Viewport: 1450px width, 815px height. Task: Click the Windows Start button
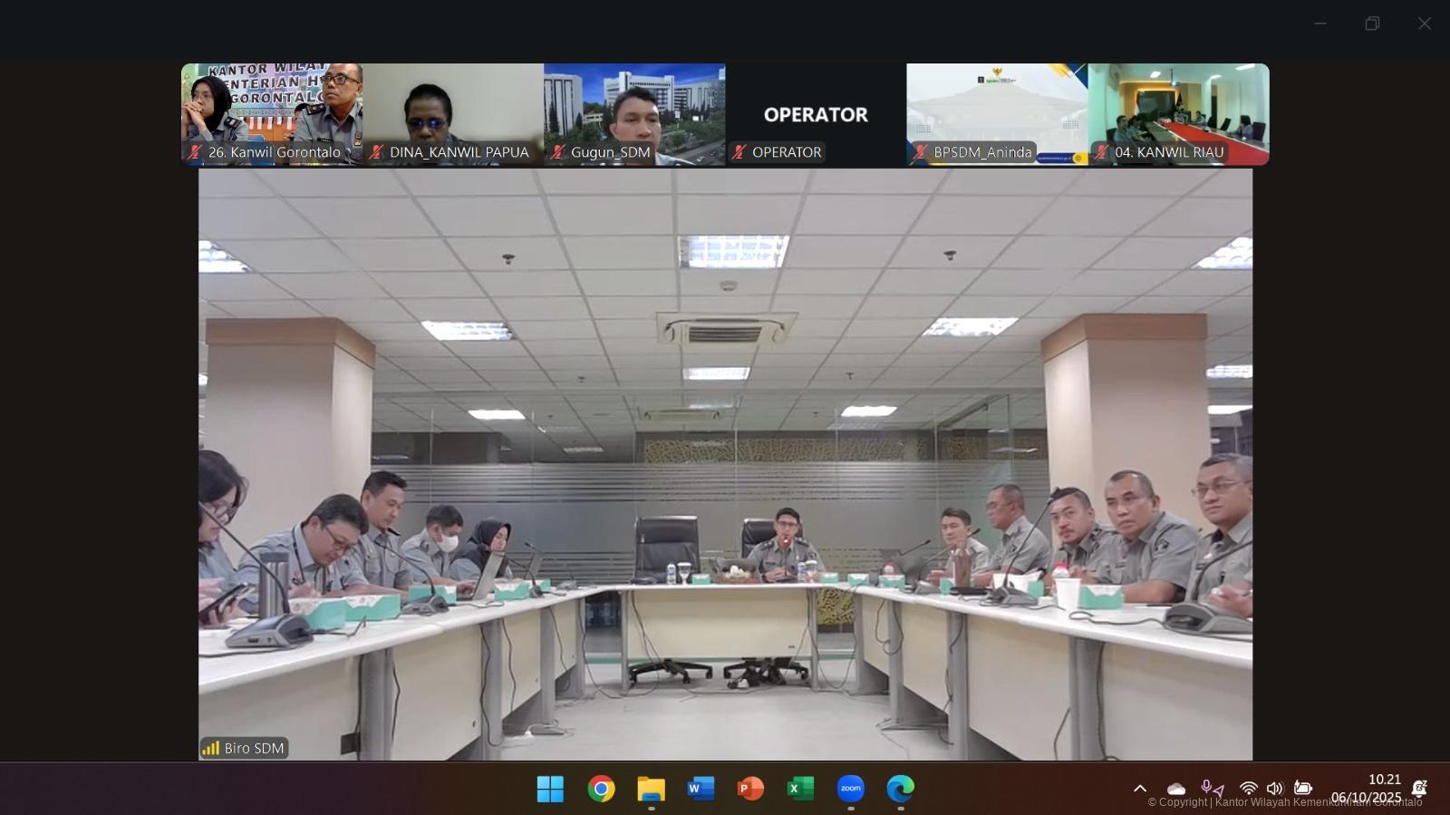550,789
